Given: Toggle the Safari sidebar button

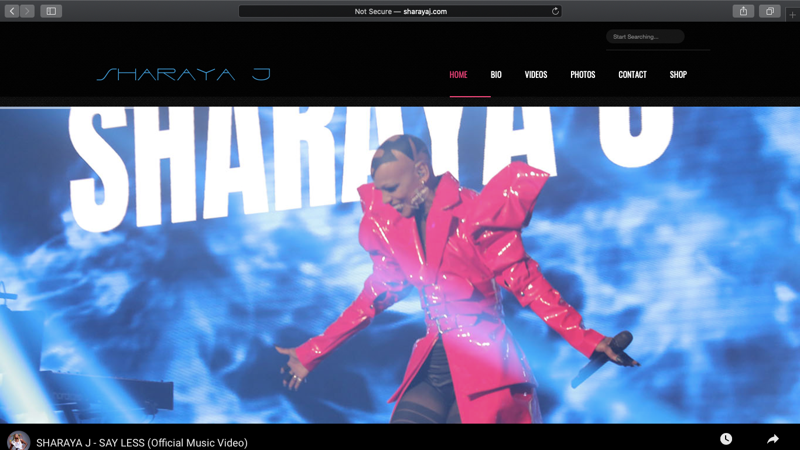Looking at the screenshot, I should click(x=51, y=11).
